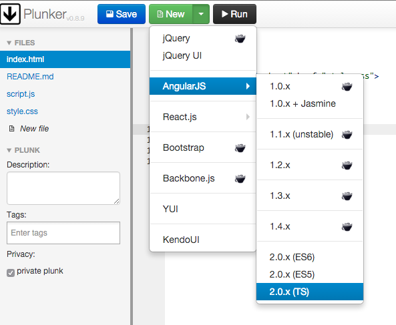The height and width of the screenshot is (325, 396).
Task: Click the bowl icon beside 1.1.x (unstable)
Action: pyautogui.click(x=347, y=135)
